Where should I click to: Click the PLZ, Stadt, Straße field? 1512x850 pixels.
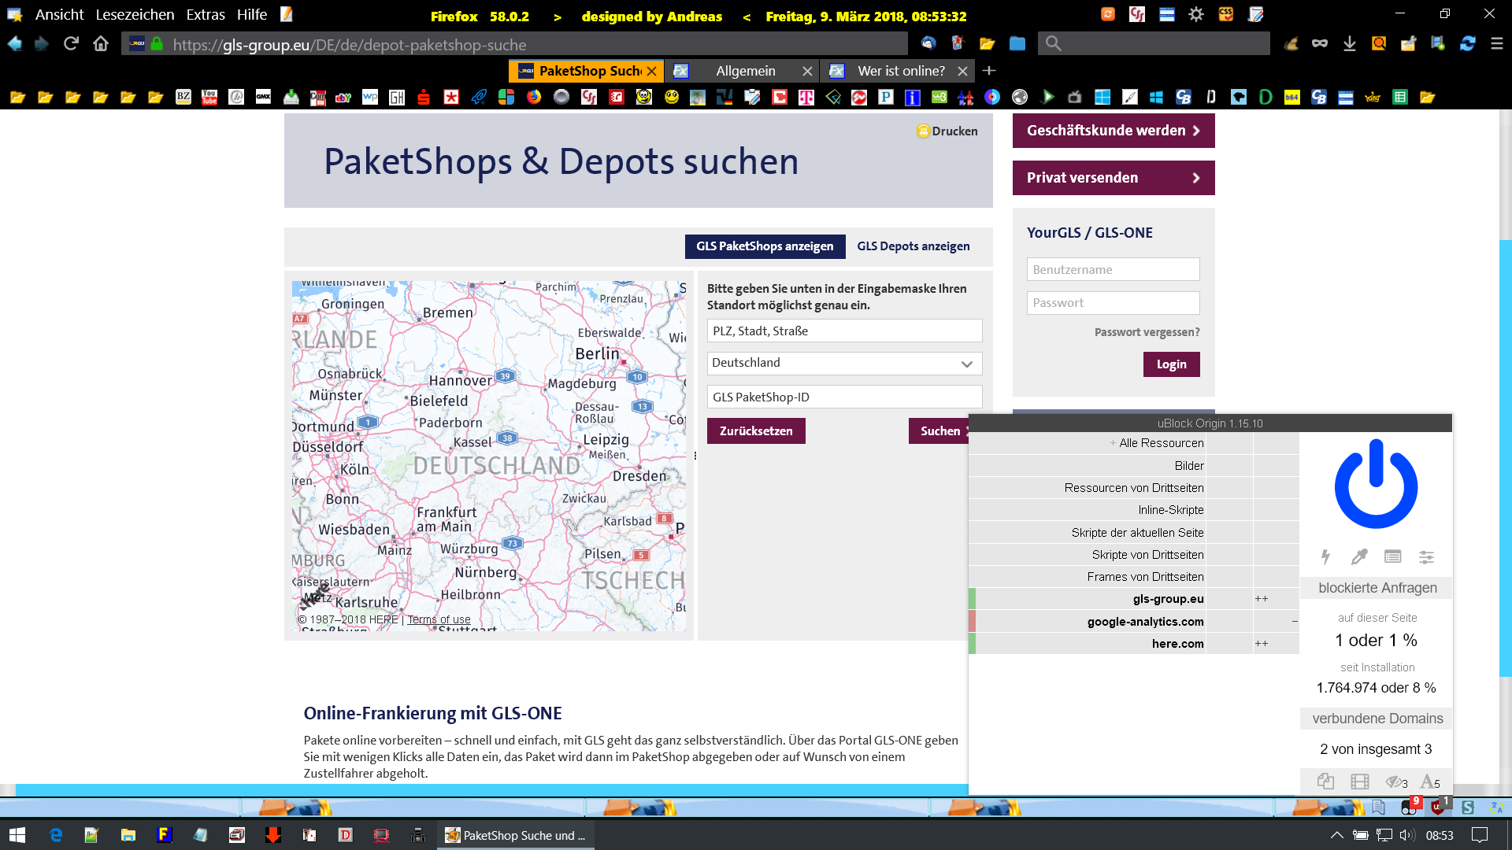coord(844,331)
